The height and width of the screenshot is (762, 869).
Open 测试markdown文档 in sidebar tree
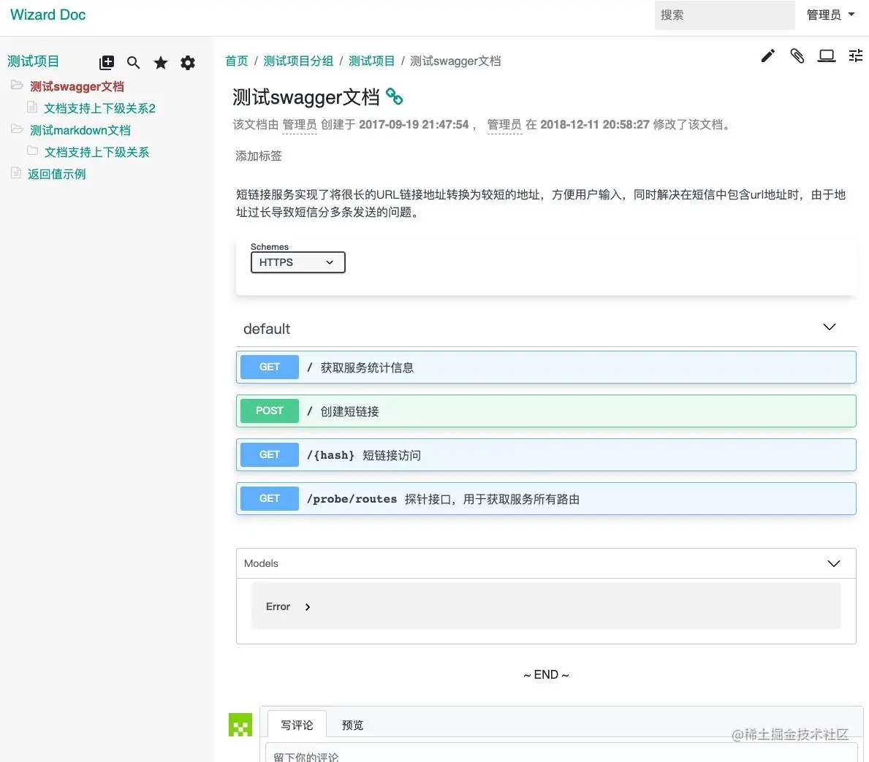[80, 130]
